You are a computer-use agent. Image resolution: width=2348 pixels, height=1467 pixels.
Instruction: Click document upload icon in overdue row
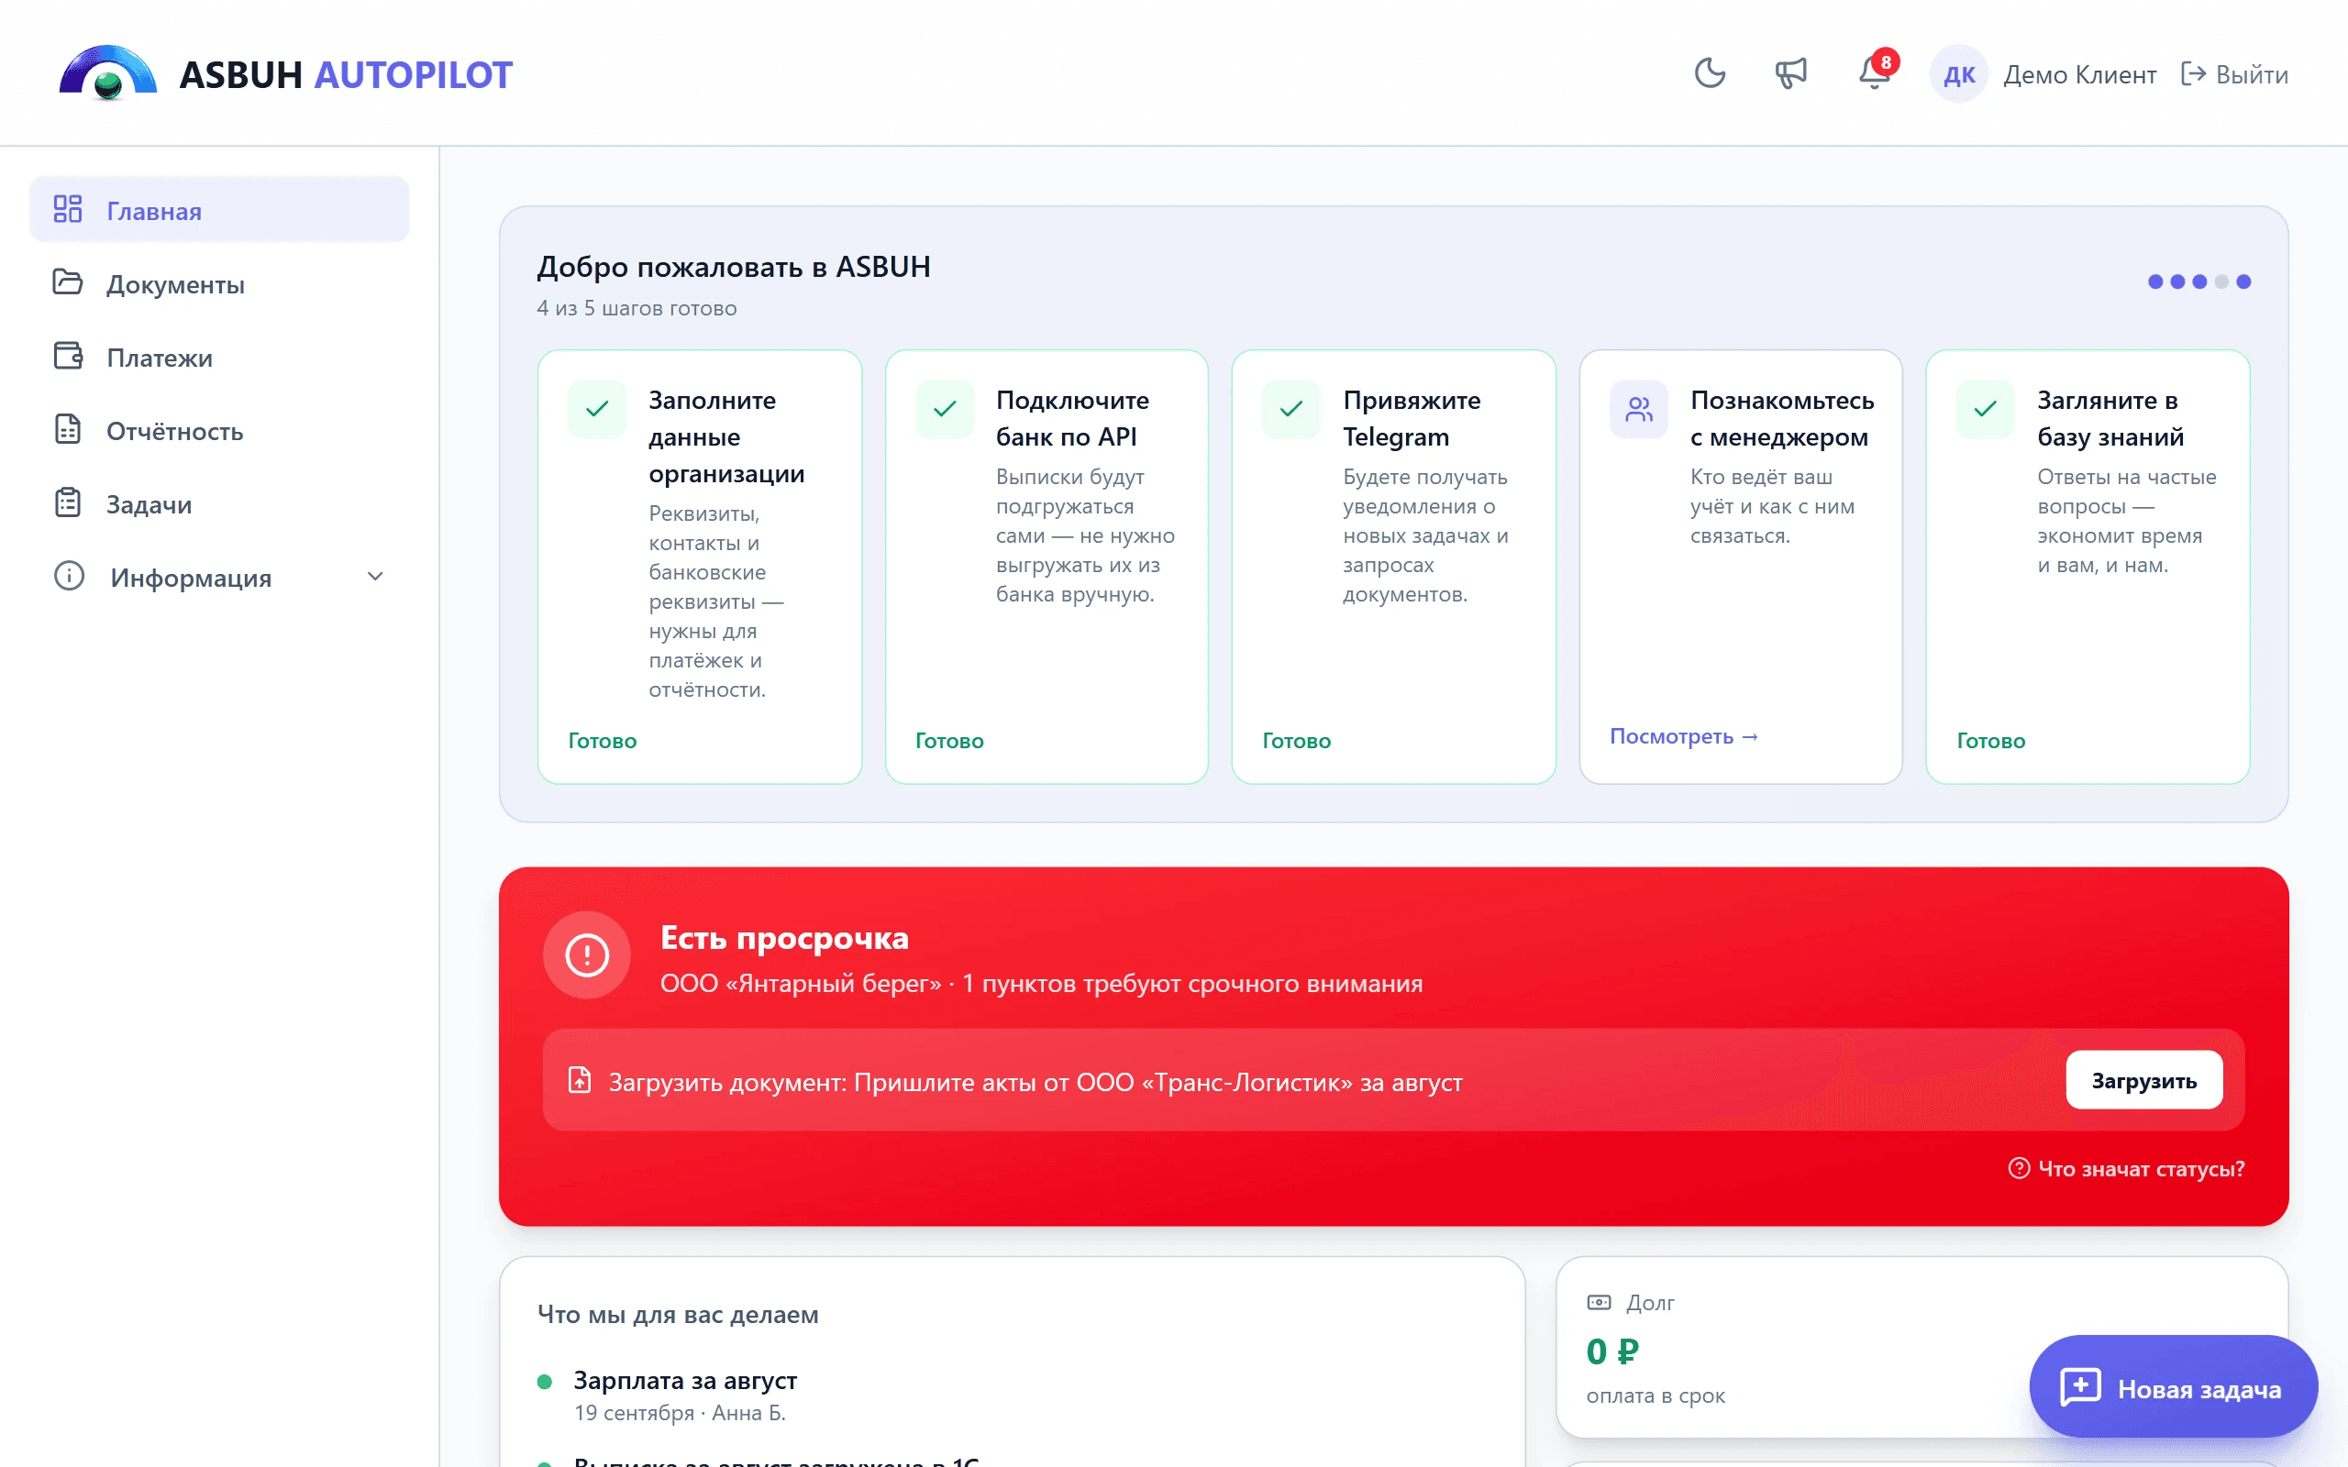tap(581, 1080)
